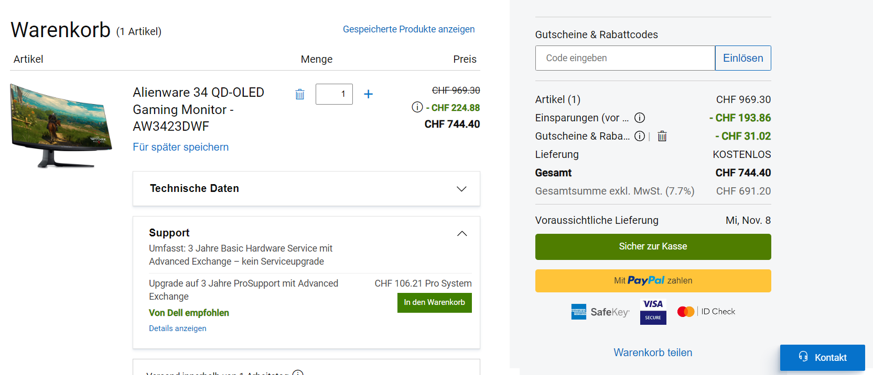Remove applied coupon using the trash icon
This screenshot has width=873, height=375.
pos(662,136)
